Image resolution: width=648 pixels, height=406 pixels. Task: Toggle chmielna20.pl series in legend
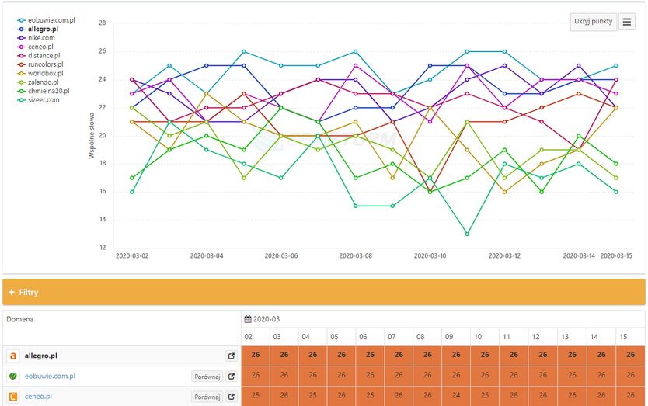(x=44, y=91)
